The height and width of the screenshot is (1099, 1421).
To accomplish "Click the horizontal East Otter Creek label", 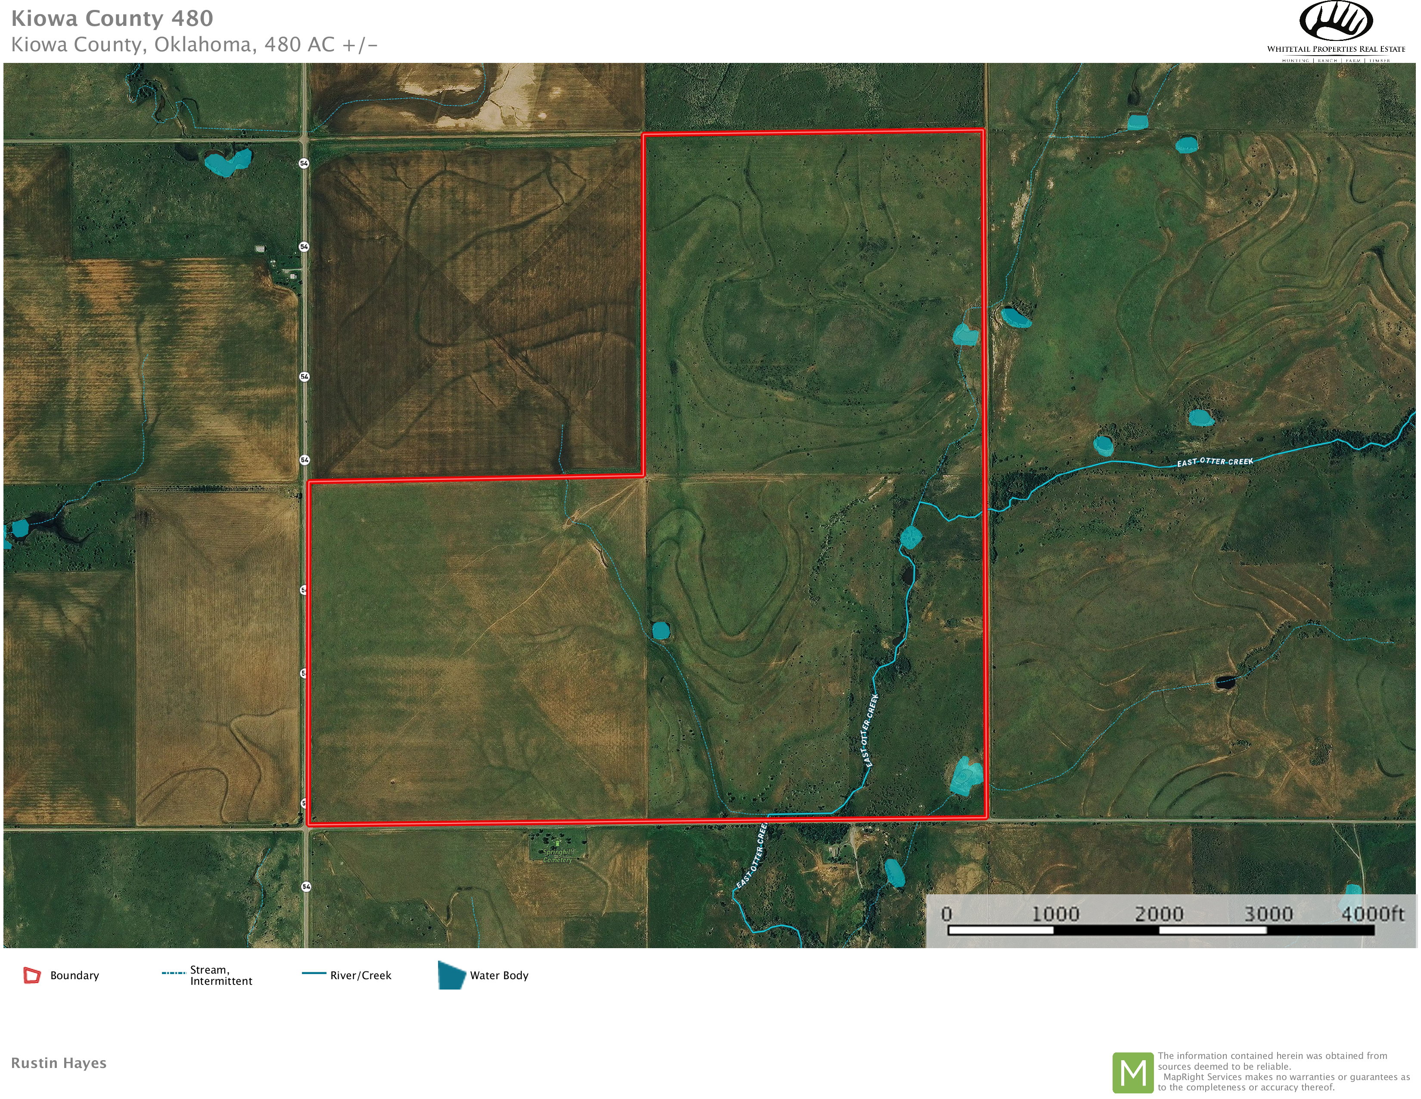I will (x=1214, y=462).
